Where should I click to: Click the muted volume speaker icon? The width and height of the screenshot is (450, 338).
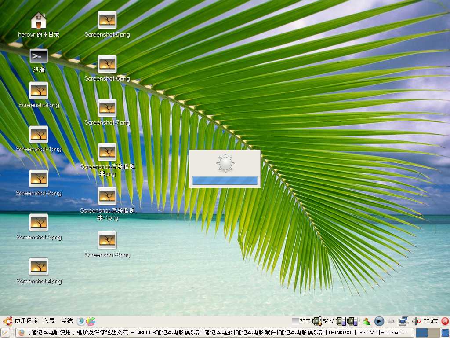(x=416, y=321)
